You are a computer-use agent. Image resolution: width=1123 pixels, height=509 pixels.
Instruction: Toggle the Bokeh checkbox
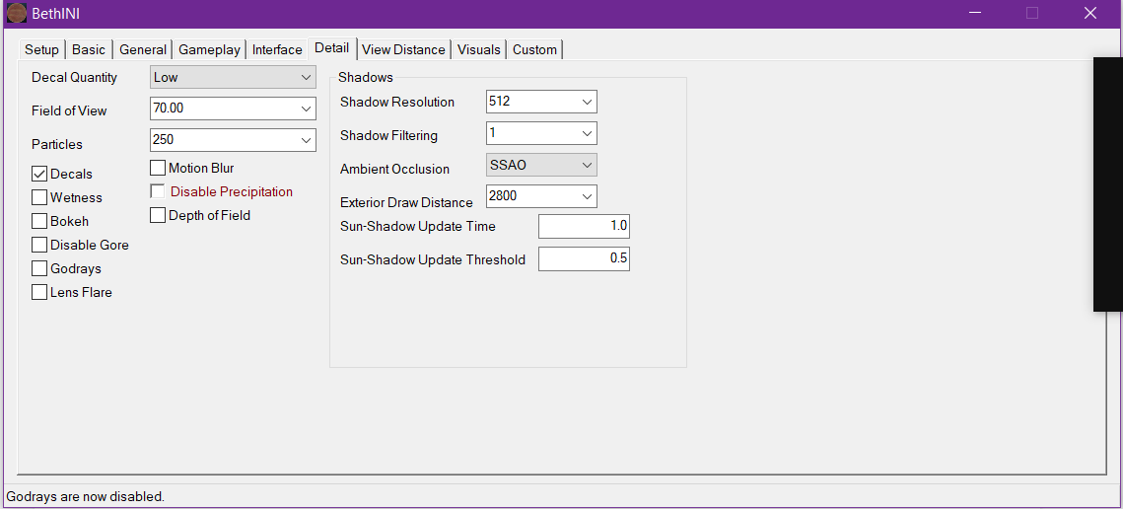(x=39, y=222)
